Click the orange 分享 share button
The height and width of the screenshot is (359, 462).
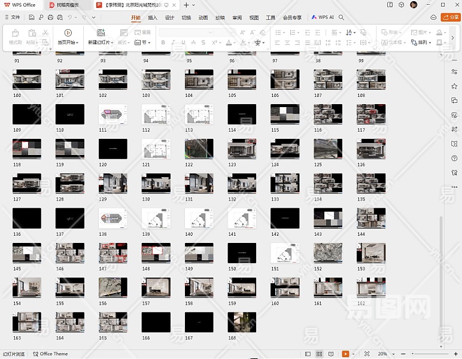450,17
